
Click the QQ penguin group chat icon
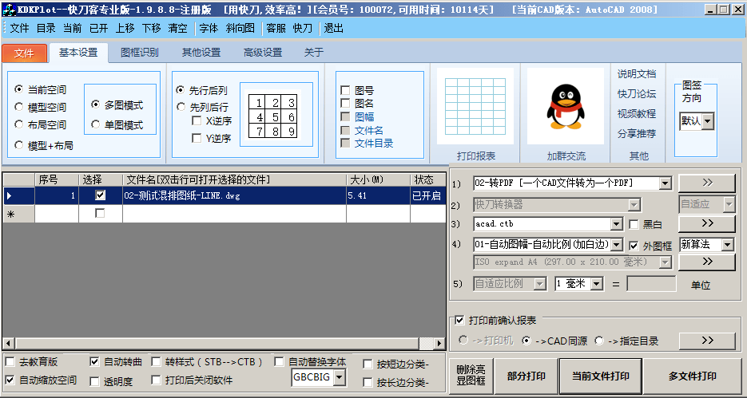click(566, 107)
